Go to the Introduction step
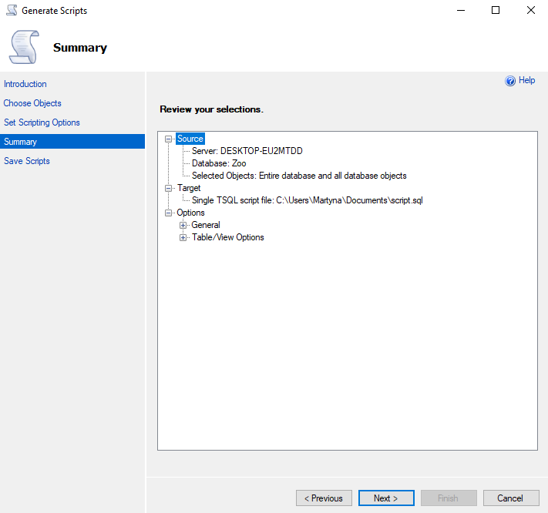The width and height of the screenshot is (548, 513). pyautogui.click(x=25, y=84)
